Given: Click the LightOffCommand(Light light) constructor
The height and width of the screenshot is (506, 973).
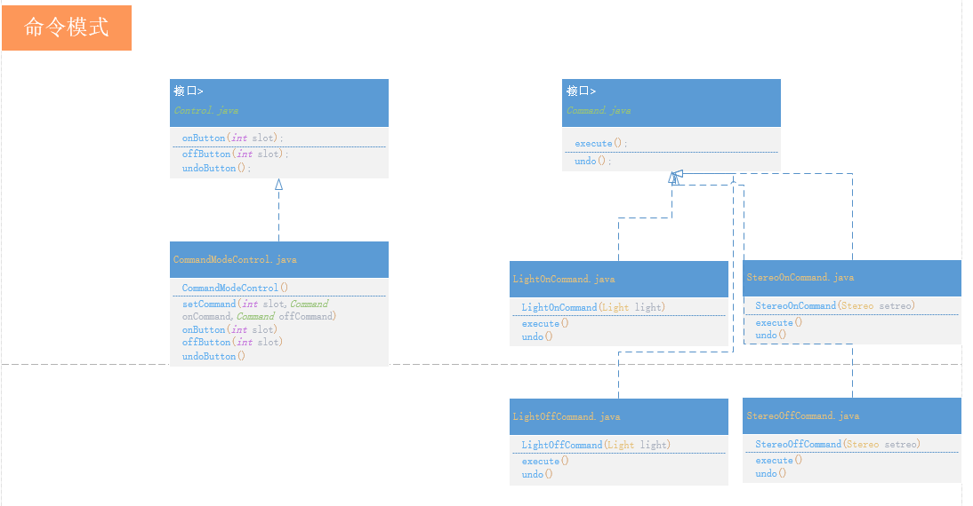Looking at the screenshot, I should coord(596,446).
